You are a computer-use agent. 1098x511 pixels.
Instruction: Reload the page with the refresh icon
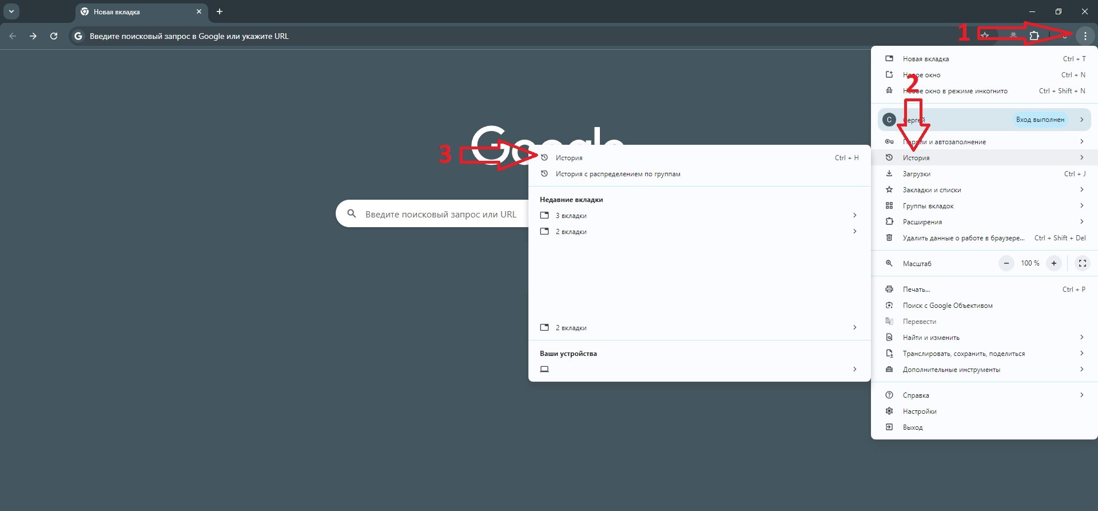pos(54,36)
